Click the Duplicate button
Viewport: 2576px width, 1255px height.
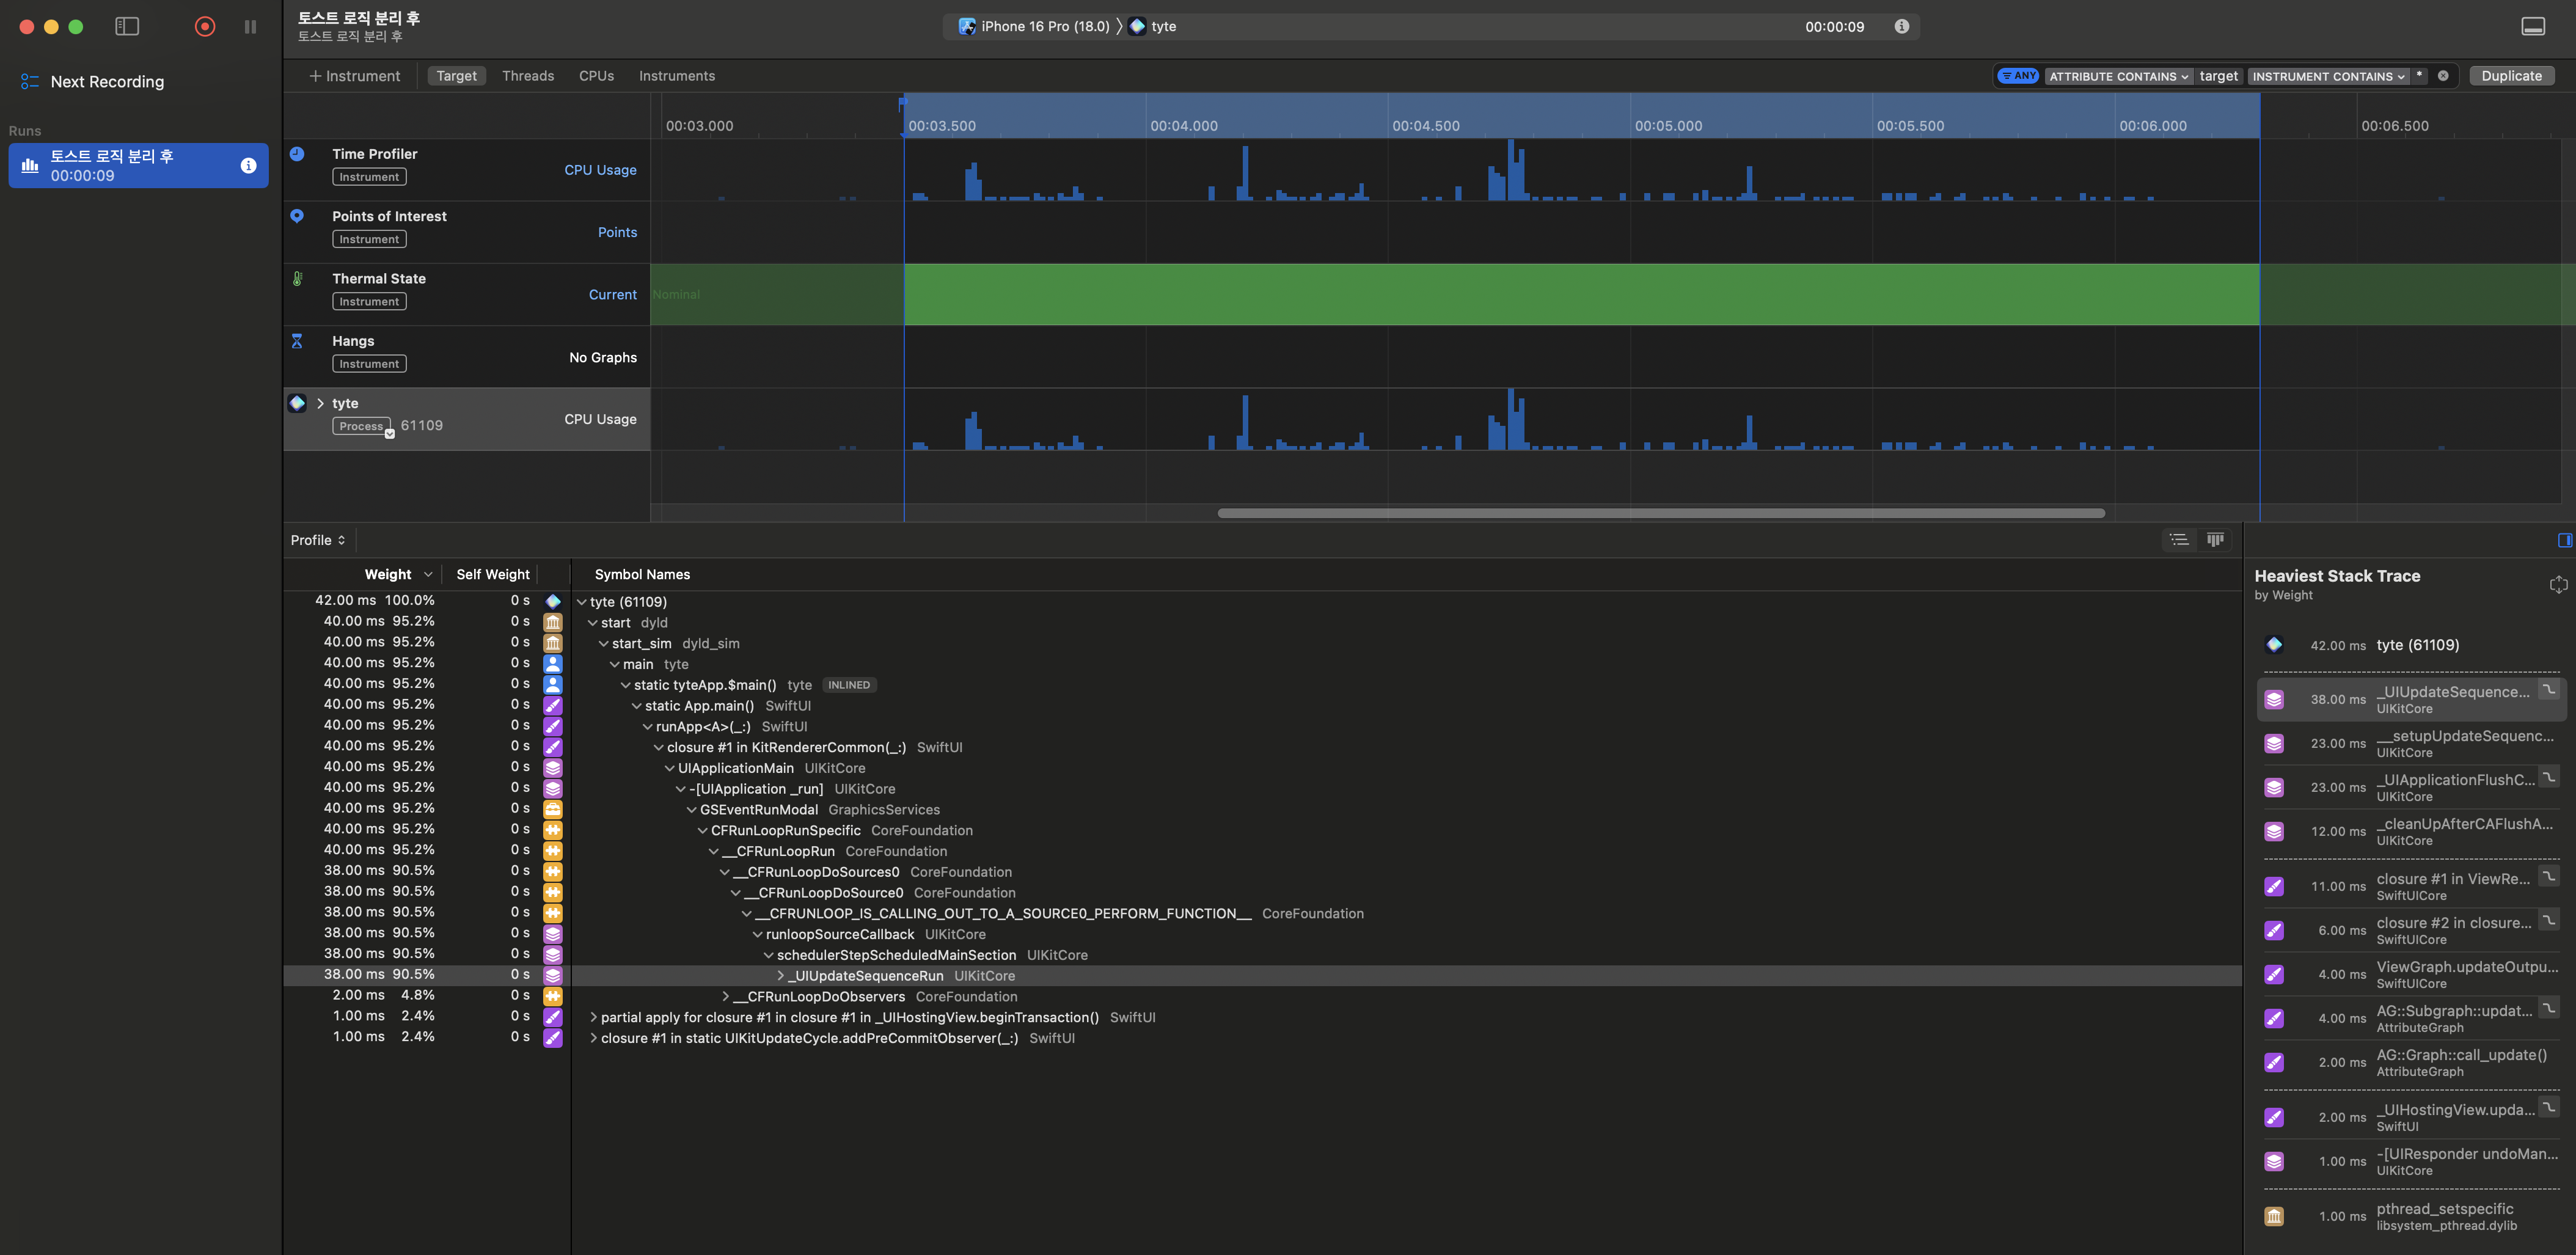pos(2510,76)
